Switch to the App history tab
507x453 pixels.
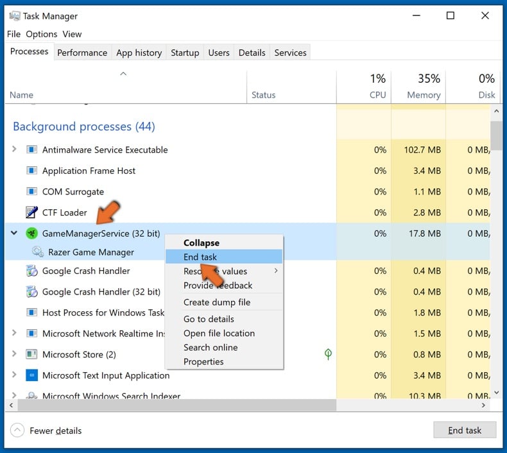pos(139,53)
